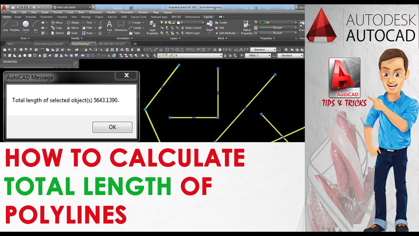Click the color wheel icon in Properties panel
Image resolution: width=419 pixels, height=236 pixels.
click(256, 23)
